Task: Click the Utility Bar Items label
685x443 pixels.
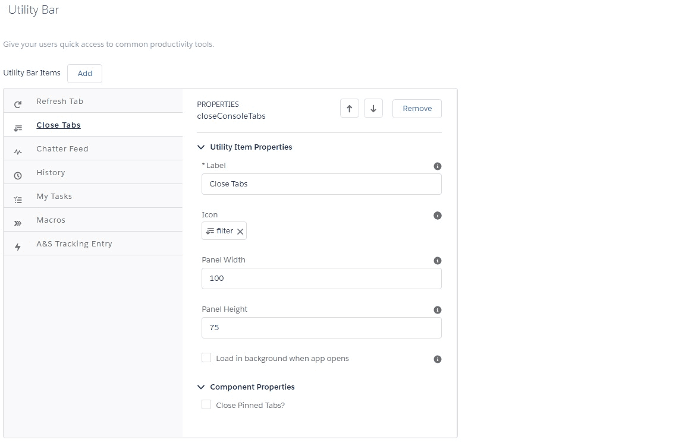Action: [x=32, y=73]
